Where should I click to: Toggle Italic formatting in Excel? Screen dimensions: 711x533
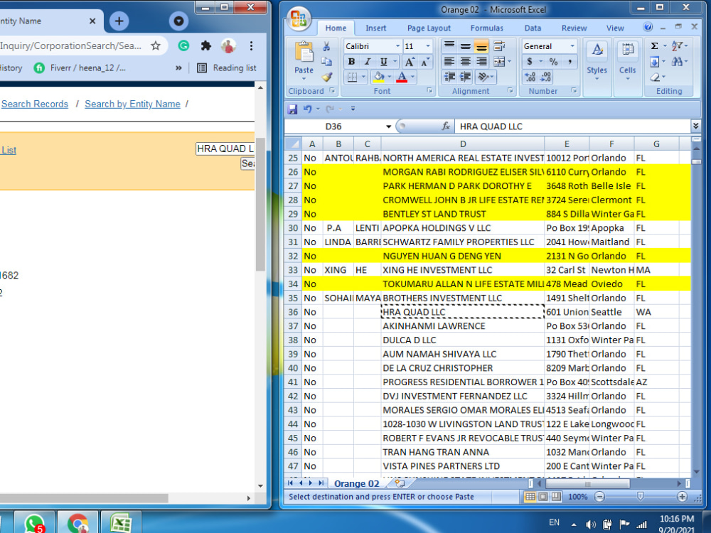tap(368, 62)
